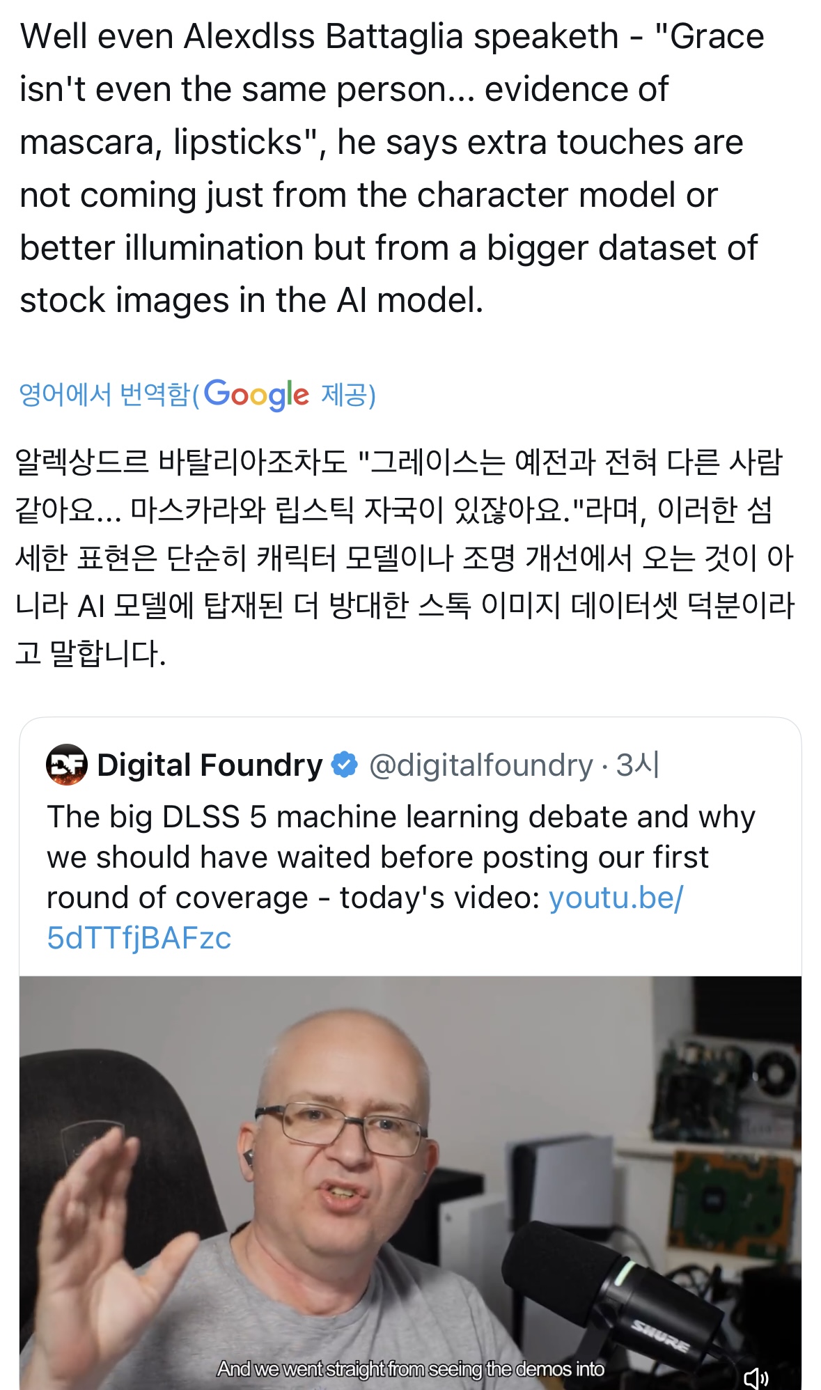The width and height of the screenshot is (821, 1390).
Task: Tap the blue verified badge
Action: pyautogui.click(x=344, y=765)
